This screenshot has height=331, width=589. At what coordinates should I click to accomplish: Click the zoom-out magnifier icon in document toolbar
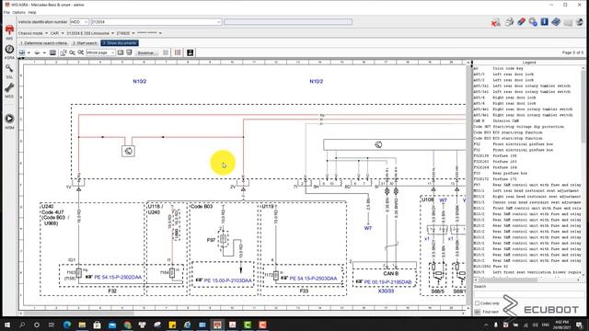72,53
